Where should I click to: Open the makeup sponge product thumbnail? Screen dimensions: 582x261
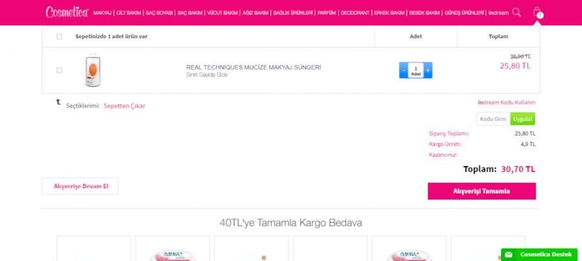tap(94, 70)
